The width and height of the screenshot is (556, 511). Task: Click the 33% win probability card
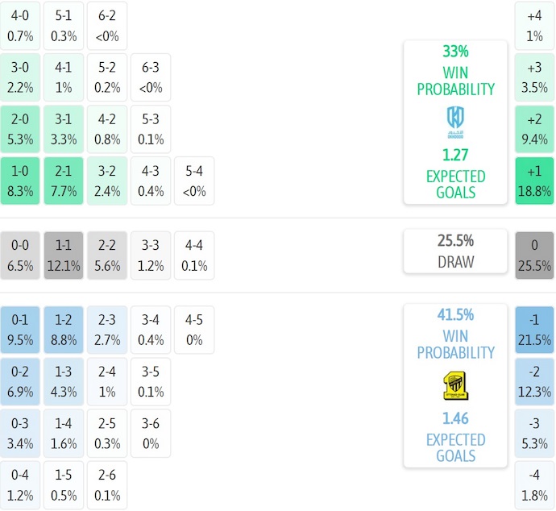tap(455, 121)
